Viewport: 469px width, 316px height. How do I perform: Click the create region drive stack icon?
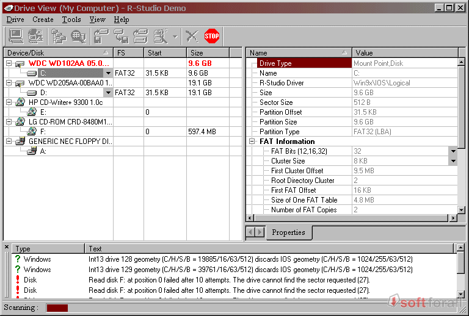click(141, 37)
